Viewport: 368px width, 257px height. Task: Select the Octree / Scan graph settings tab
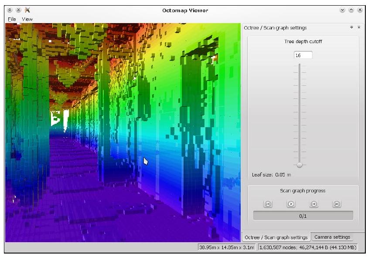pyautogui.click(x=276, y=237)
